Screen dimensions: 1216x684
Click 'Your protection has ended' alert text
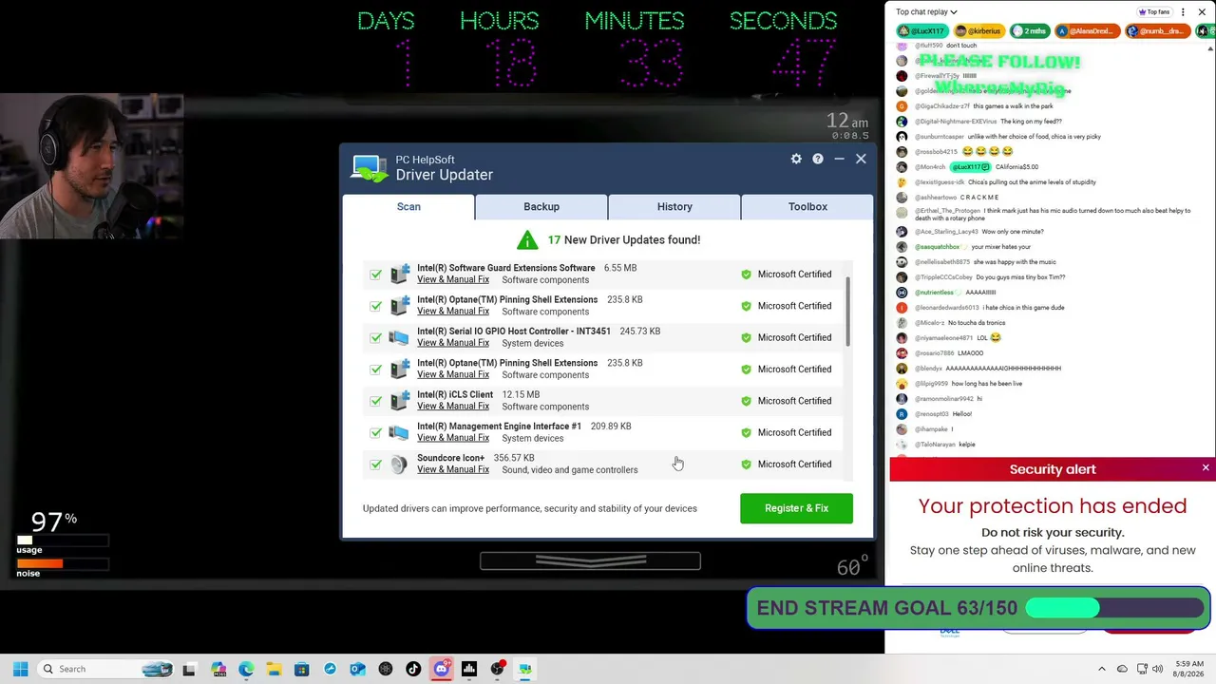[x=1053, y=505]
